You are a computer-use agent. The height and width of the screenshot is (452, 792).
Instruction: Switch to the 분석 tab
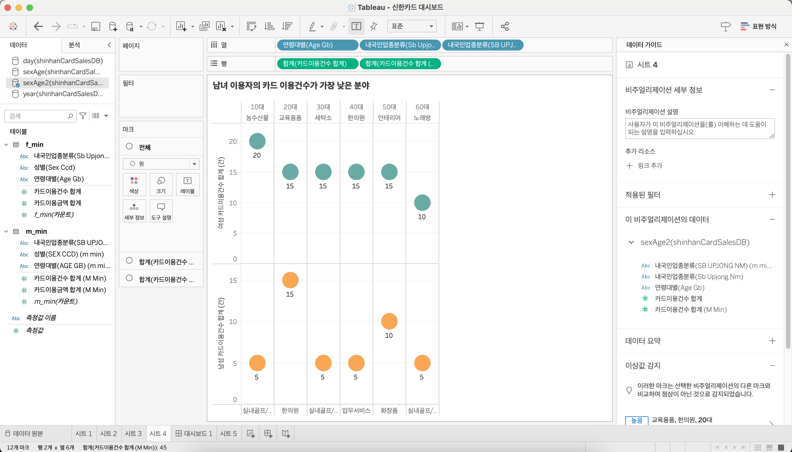74,45
